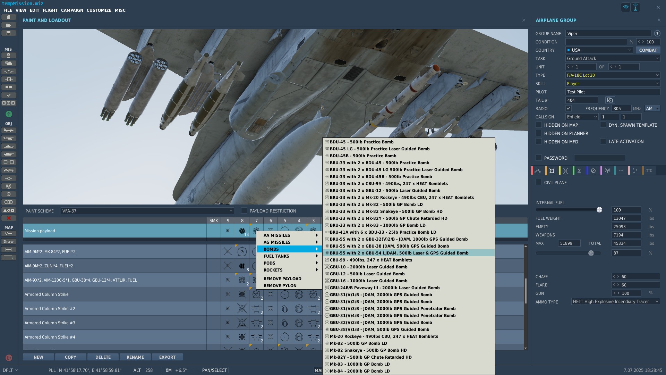Viewport: 666px width, 375px height.
Task: Save the mission with the save icon
Action: tap(9, 33)
